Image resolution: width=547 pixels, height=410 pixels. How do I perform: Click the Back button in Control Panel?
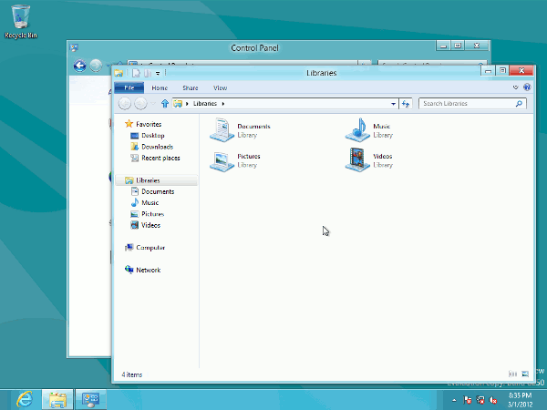pos(79,66)
